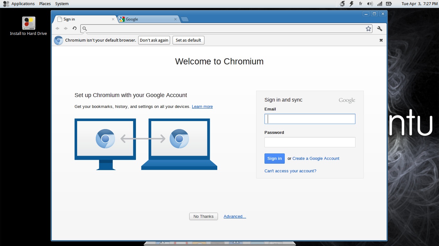This screenshot has width=439, height=246.
Task: Click the address bar magnifier icon
Action: pos(85,29)
